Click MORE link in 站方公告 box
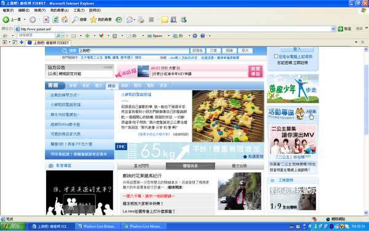 coord(107,67)
